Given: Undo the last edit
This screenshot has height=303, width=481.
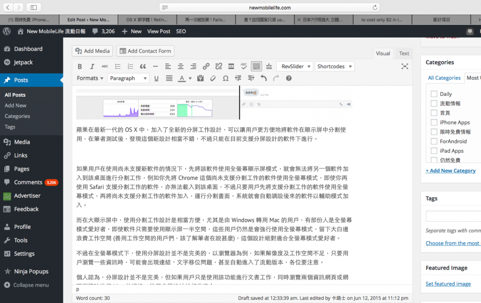Looking at the screenshot, I should click(x=263, y=78).
